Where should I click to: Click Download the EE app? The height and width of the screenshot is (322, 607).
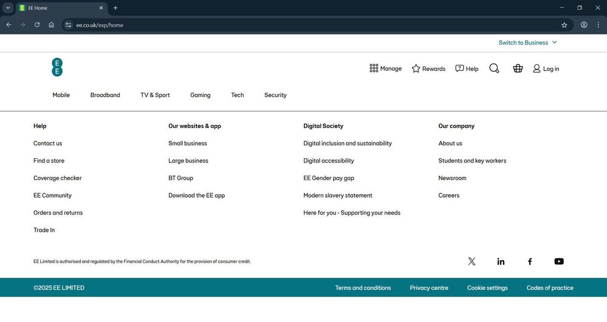(x=196, y=196)
